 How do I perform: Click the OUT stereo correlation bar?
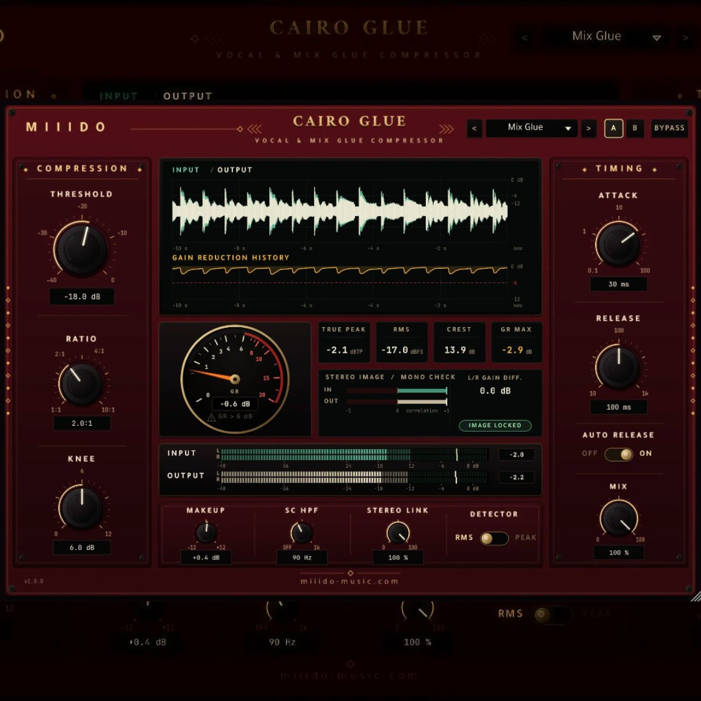(x=397, y=402)
